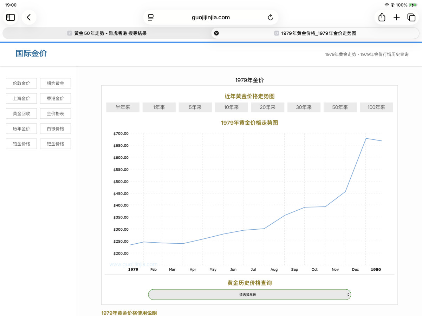Select the 半年来 time range
Screen dimensions: 422x316
[123, 107]
